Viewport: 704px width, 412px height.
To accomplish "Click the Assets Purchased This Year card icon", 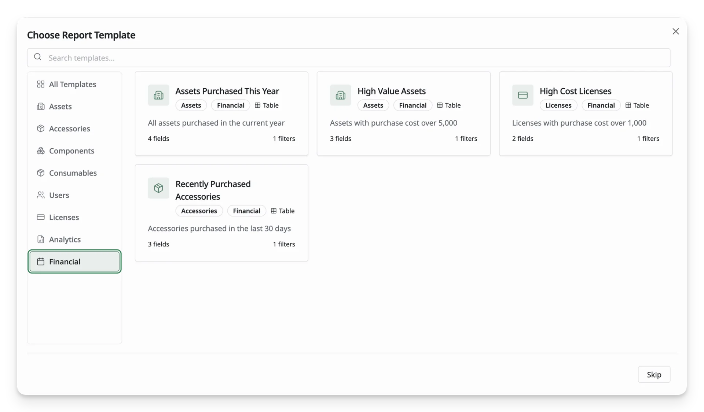I will tap(158, 95).
